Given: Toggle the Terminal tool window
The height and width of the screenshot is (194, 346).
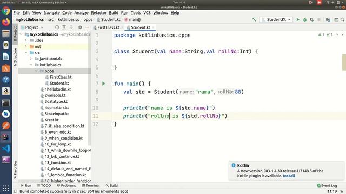Looking at the screenshot, I should click(91, 185).
